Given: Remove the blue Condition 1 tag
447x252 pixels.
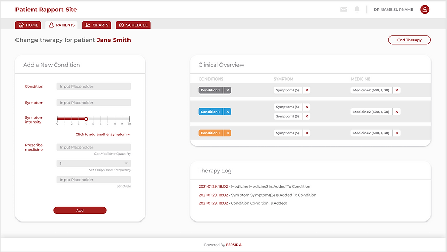Looking at the screenshot, I should click(x=228, y=112).
